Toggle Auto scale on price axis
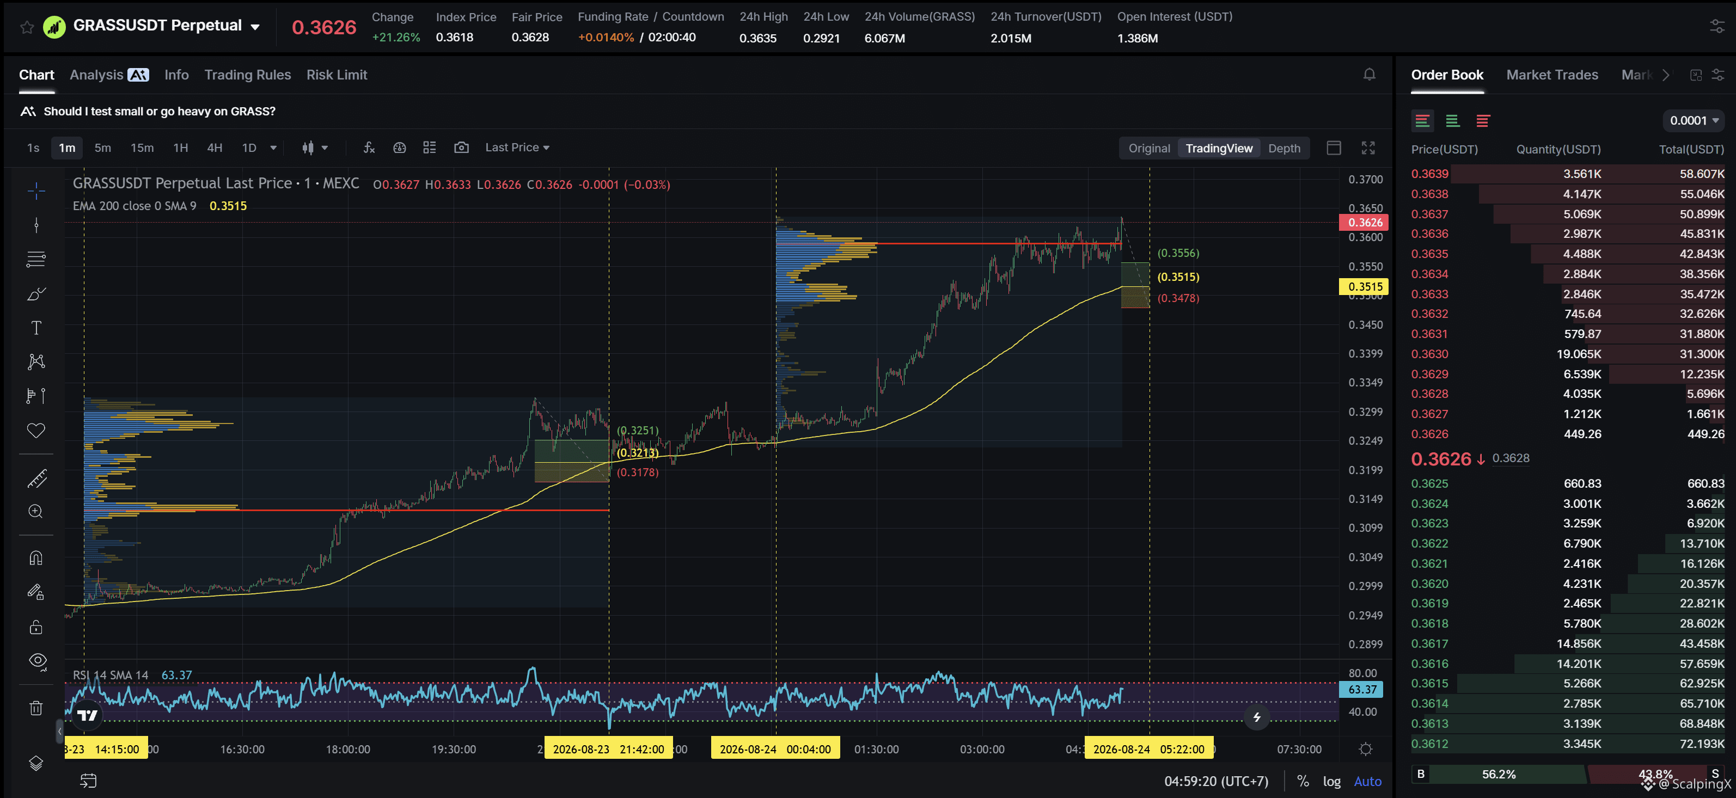 click(1367, 781)
